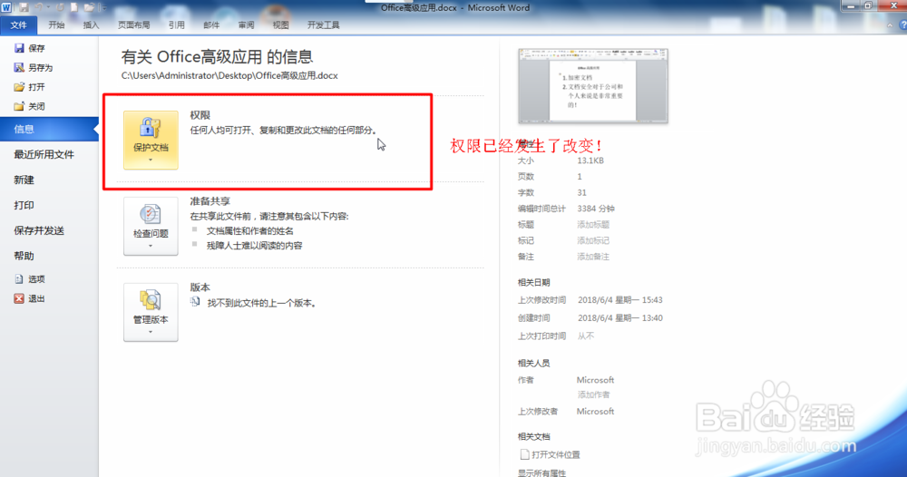Switch to the References (引用) tab

177,24
